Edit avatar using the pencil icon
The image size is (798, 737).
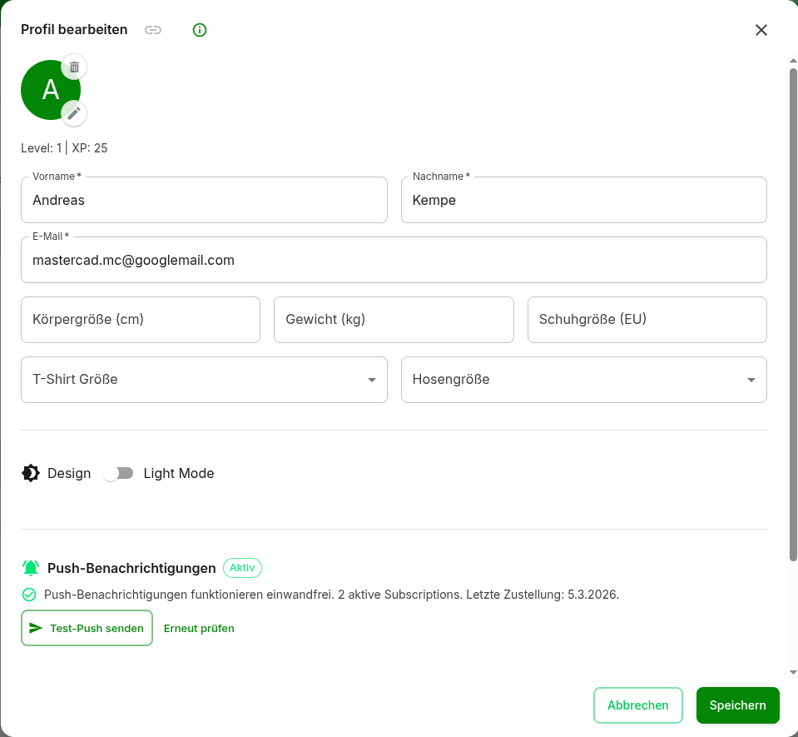click(x=74, y=113)
